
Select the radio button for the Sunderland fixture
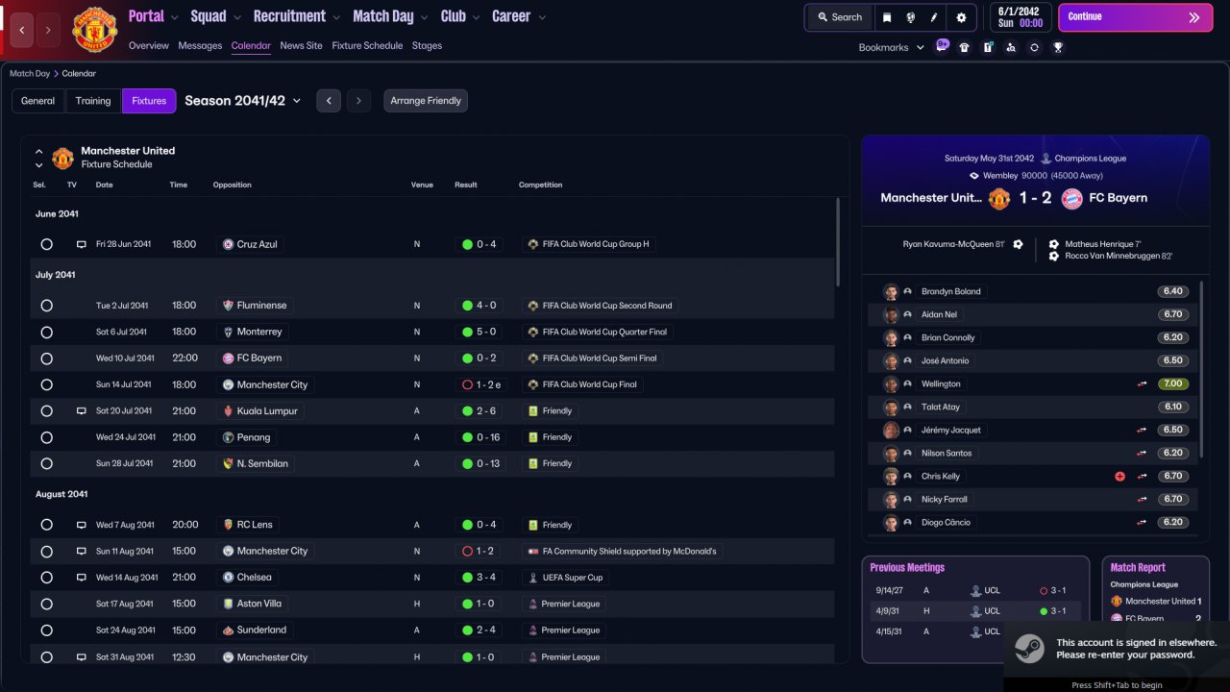(46, 630)
